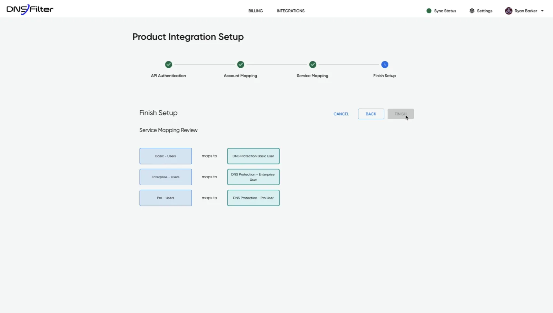Select the Basic - Users service box

point(166,156)
